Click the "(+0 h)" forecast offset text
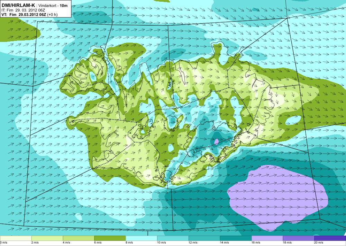The image size is (346, 246). tap(52, 15)
